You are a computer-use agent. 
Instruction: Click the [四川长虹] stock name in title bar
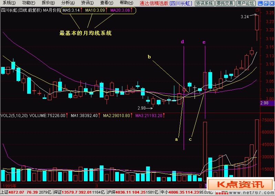pyautogui.click(x=181, y=3)
